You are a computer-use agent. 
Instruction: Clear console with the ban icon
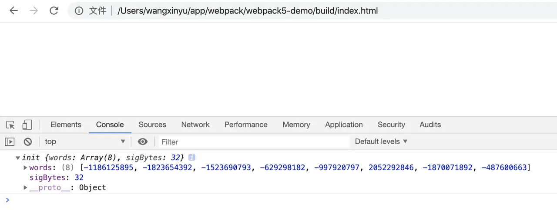coord(28,141)
